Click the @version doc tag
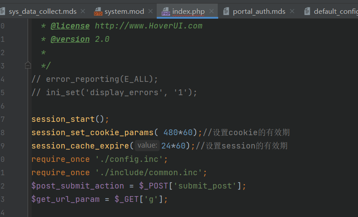The image size is (358, 217). point(70,39)
